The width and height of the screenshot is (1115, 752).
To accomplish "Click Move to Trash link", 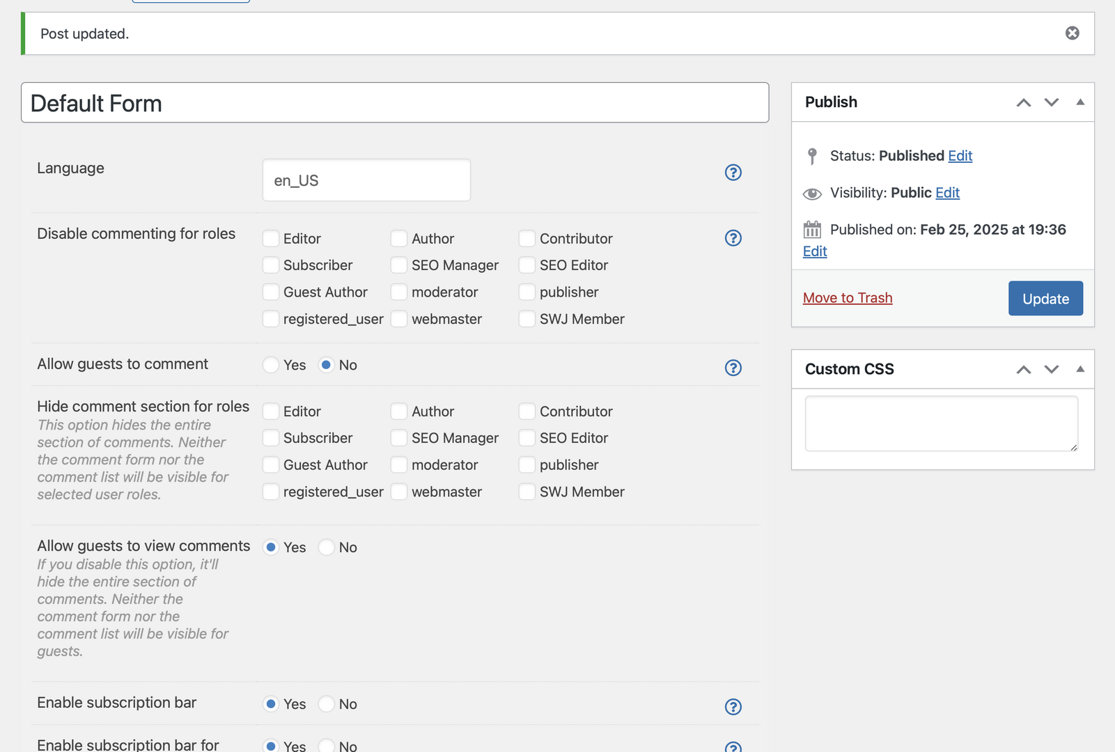I will click(848, 298).
